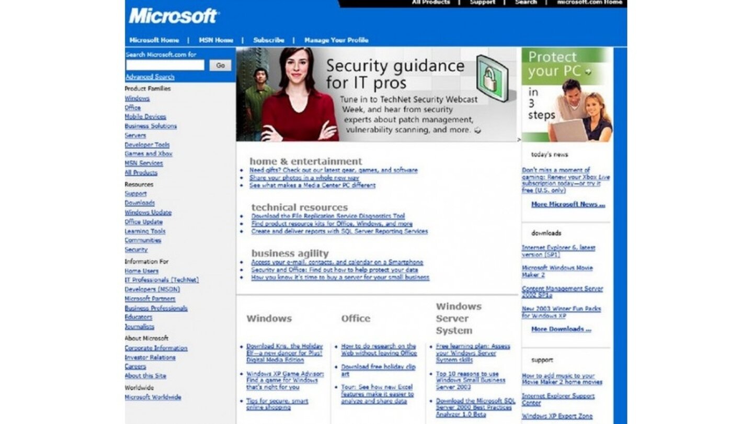Open the Developer Tools link
Viewport: 753px width, 424px height.
pos(147,144)
